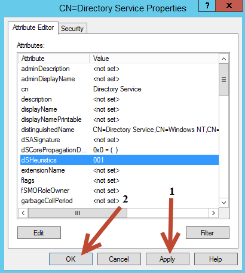Select the dSASignature attribute row

point(120,140)
